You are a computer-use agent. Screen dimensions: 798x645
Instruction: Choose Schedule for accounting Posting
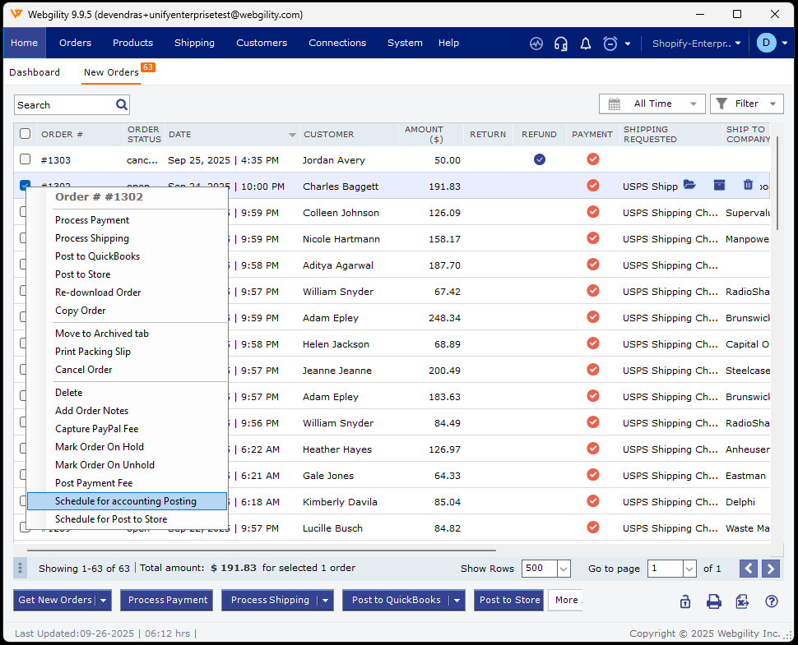(x=126, y=501)
